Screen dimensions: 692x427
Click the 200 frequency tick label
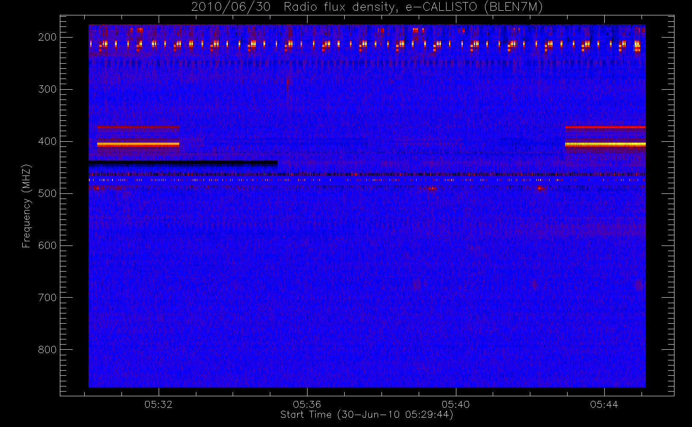[x=47, y=37]
